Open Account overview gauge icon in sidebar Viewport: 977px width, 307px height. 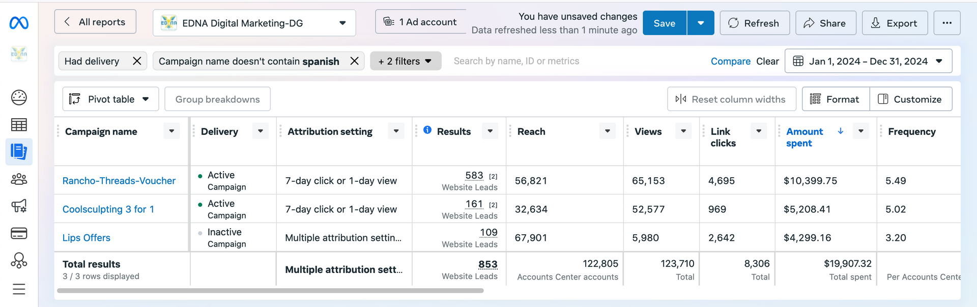19,97
